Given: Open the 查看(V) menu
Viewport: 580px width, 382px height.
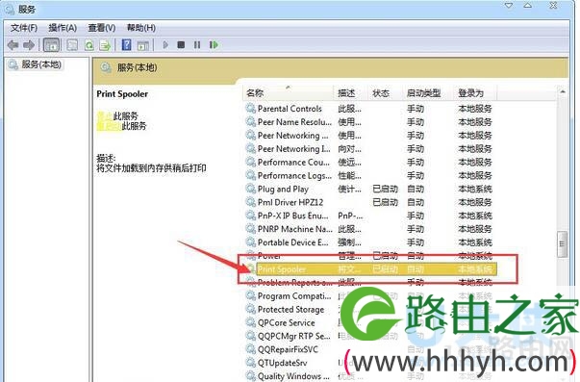Looking at the screenshot, I should tap(101, 28).
